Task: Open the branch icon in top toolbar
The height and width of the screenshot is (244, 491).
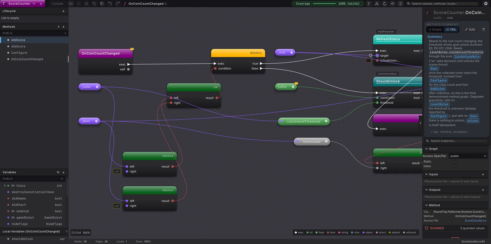Action: [x=369, y=4]
